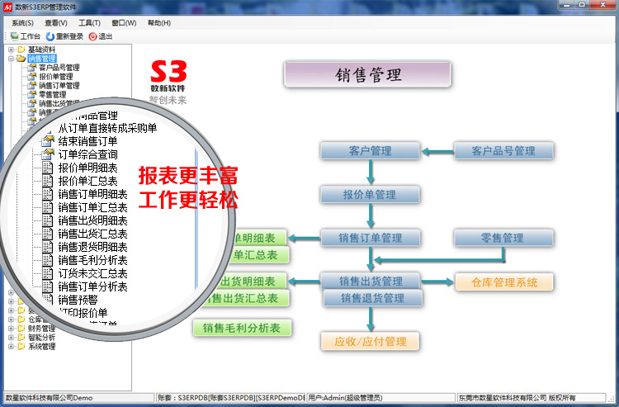Open the green 销售出货汇总表 report button
The width and height of the screenshot is (619, 407).
click(247, 299)
